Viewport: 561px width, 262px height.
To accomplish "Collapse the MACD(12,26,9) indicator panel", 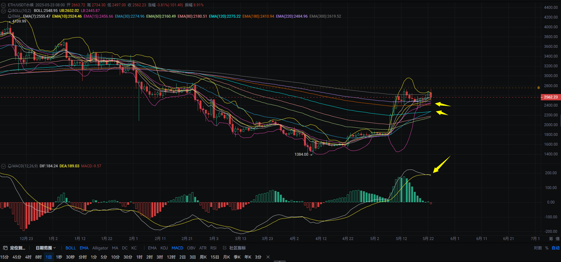I will (x=3, y=166).
